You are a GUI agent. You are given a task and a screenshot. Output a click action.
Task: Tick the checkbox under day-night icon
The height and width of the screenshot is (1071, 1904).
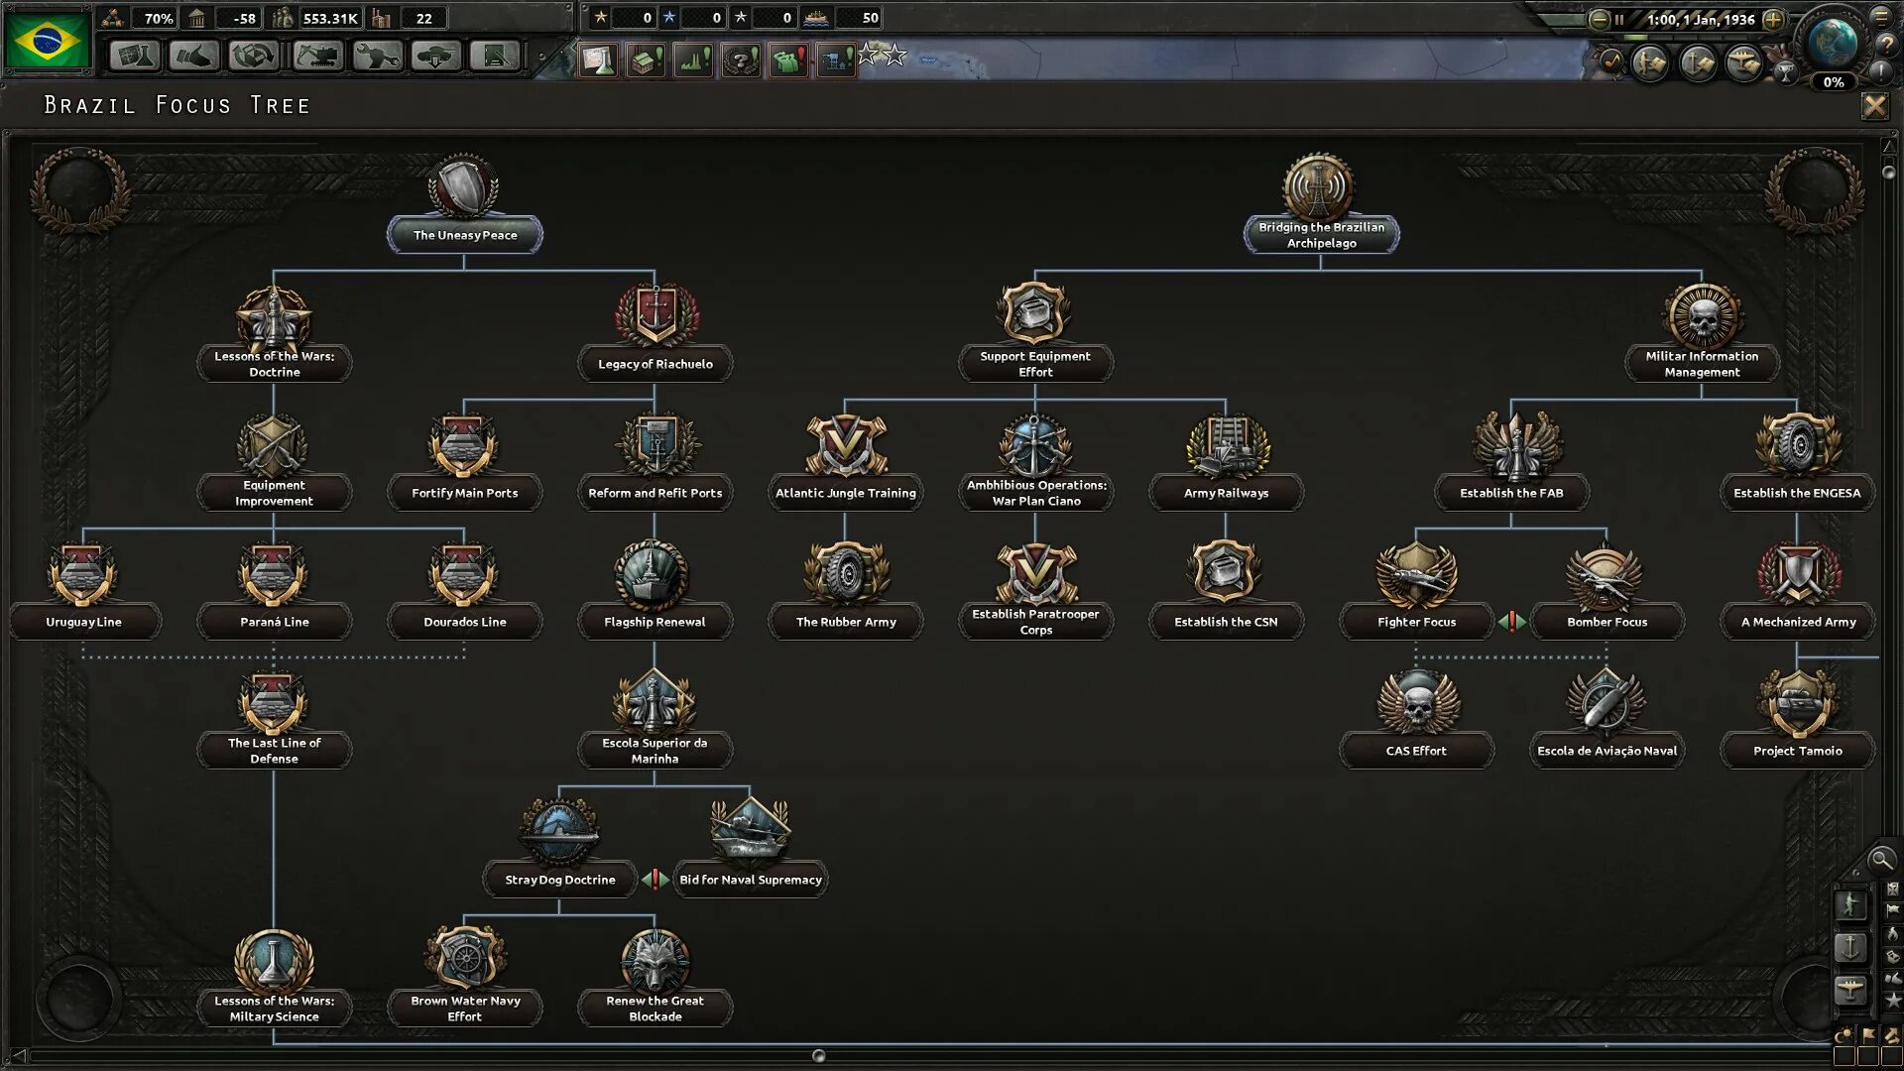coord(1844,1056)
